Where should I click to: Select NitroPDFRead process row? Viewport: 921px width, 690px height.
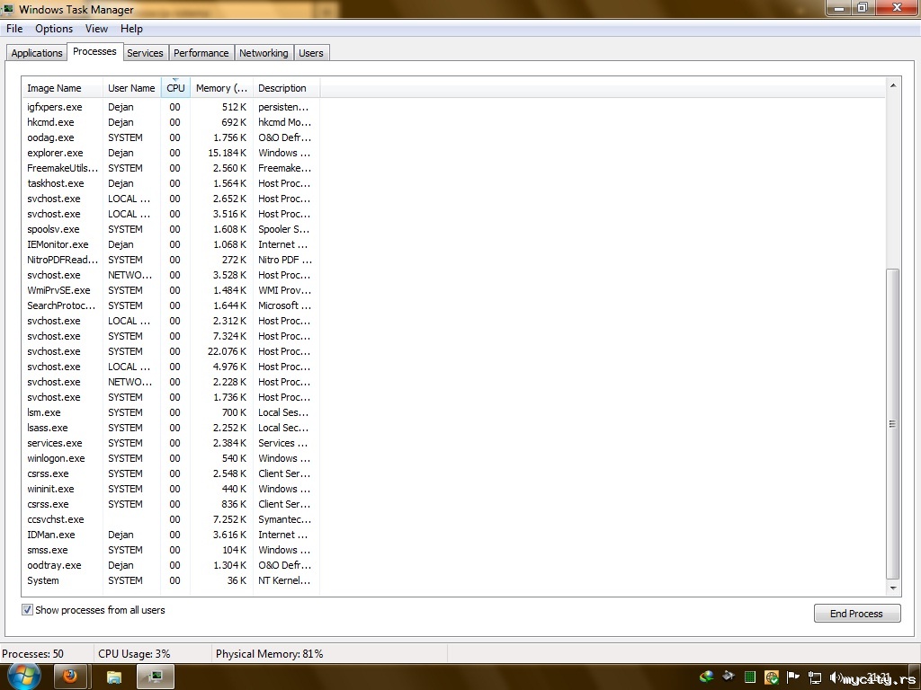[x=170, y=260]
